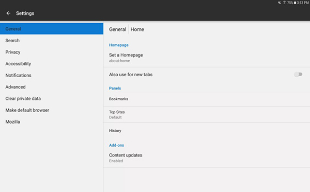Open Set a Homepage preference
310x192 pixels.
pos(207,58)
